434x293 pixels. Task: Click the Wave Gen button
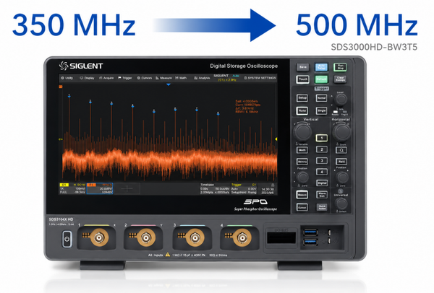(322, 195)
